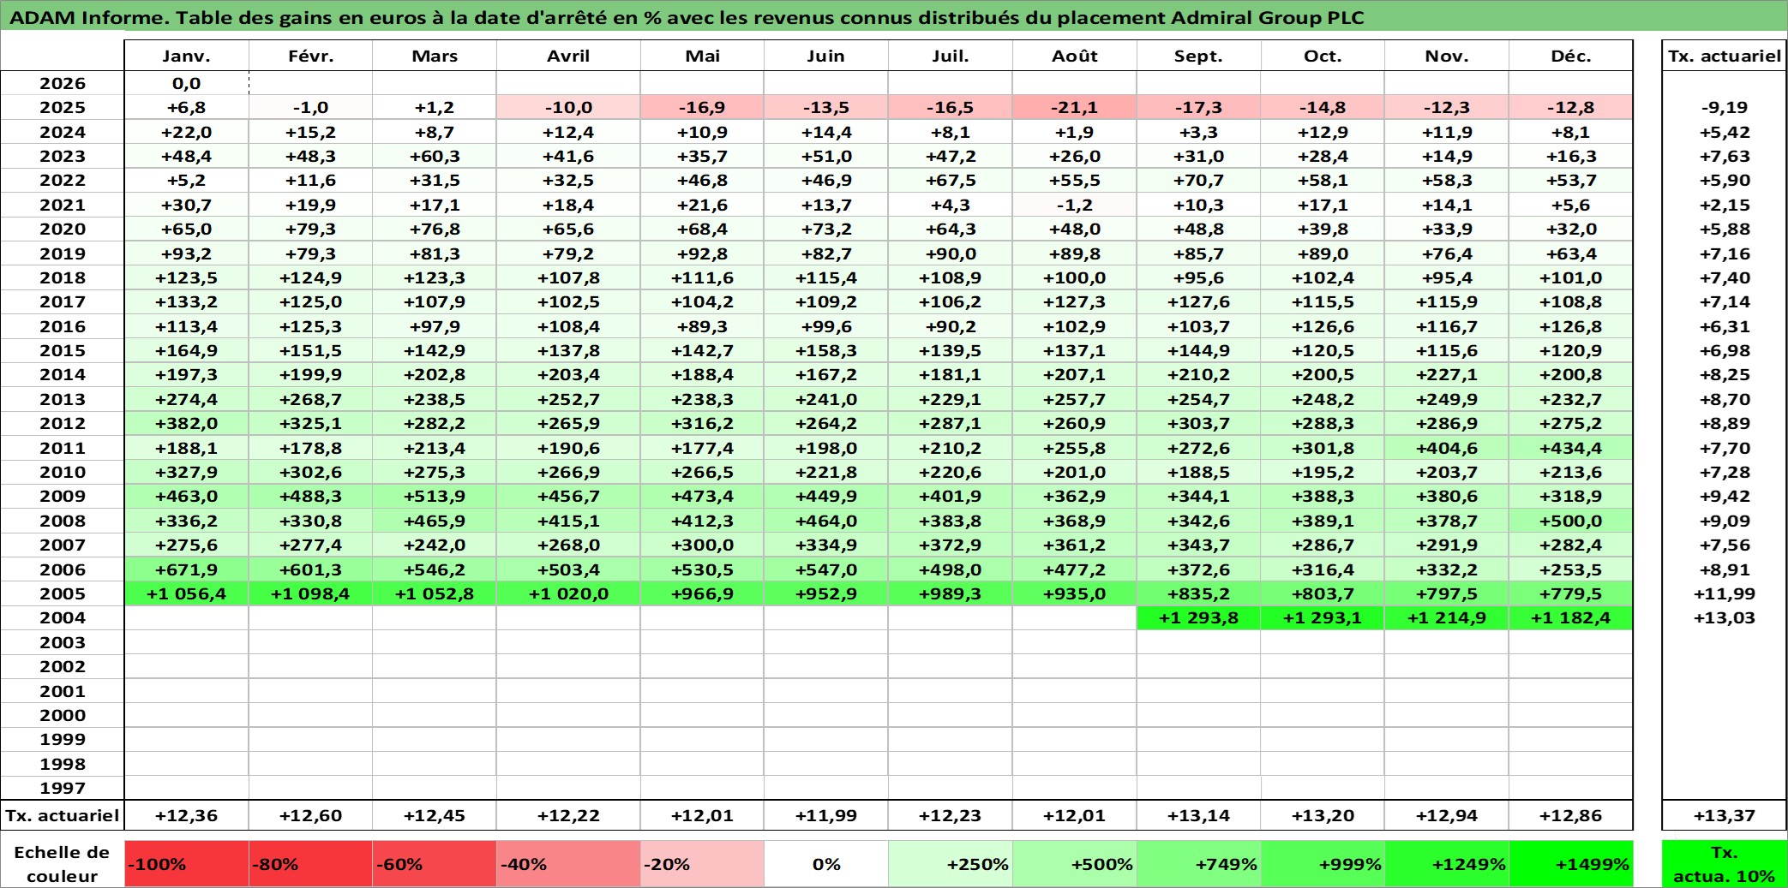
Task: Click the ADAM Informe title banner
Action: point(894,17)
